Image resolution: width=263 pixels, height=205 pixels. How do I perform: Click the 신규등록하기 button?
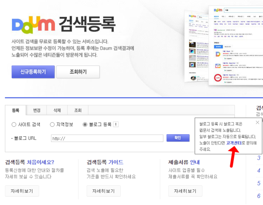tap(33, 72)
